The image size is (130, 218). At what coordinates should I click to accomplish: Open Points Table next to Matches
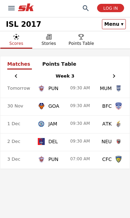[59, 64]
